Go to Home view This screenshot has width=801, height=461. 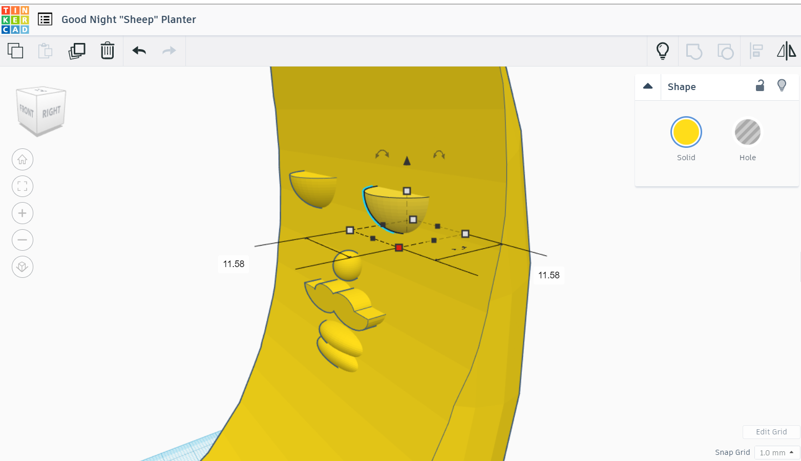[23, 160]
